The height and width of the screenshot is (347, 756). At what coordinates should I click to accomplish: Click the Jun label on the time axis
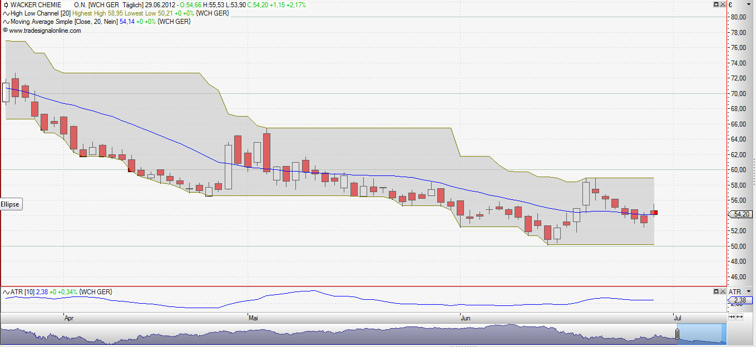coord(466,319)
